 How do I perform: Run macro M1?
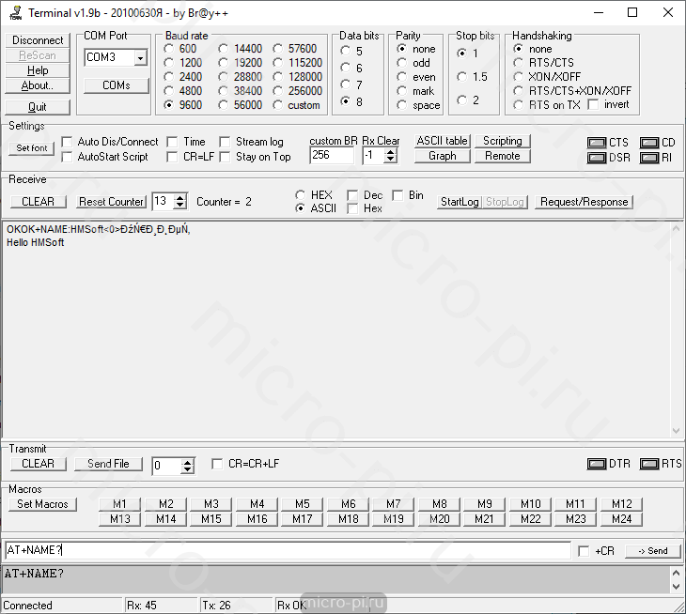[x=119, y=504]
